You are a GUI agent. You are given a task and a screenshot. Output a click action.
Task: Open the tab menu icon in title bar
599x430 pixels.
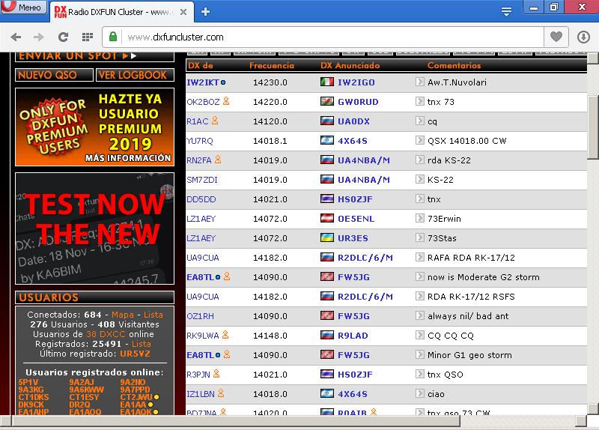[507, 11]
